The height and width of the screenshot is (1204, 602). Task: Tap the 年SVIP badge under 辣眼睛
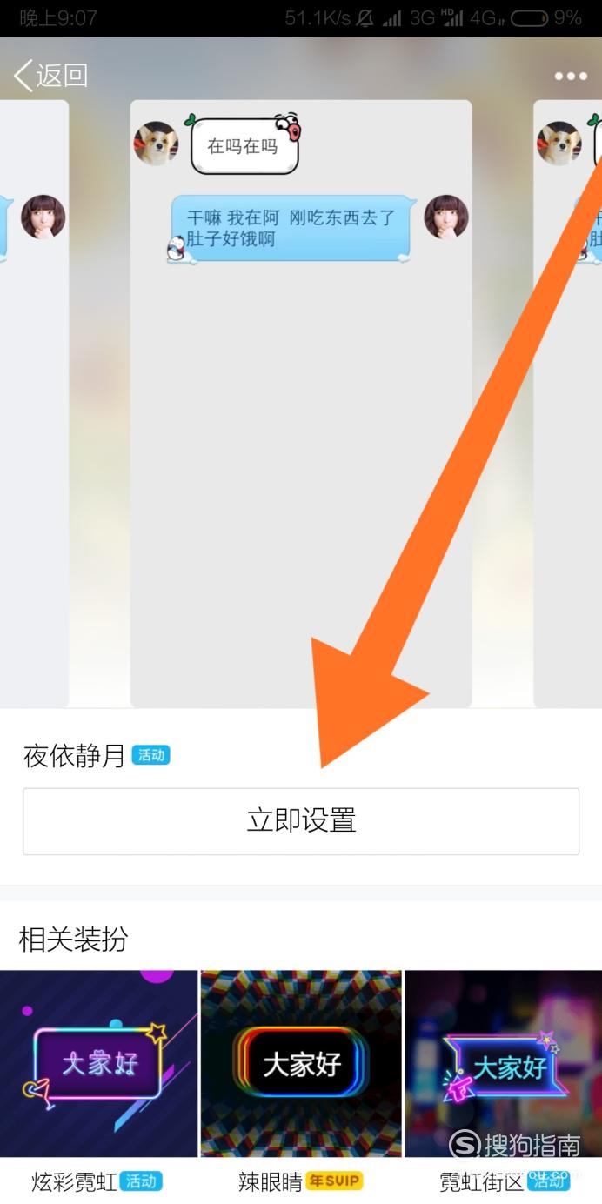pos(334,1181)
